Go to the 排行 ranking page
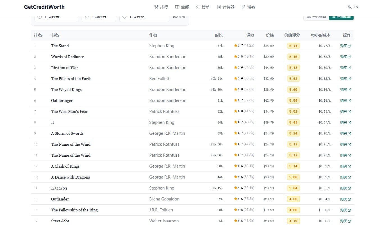 (161, 7)
